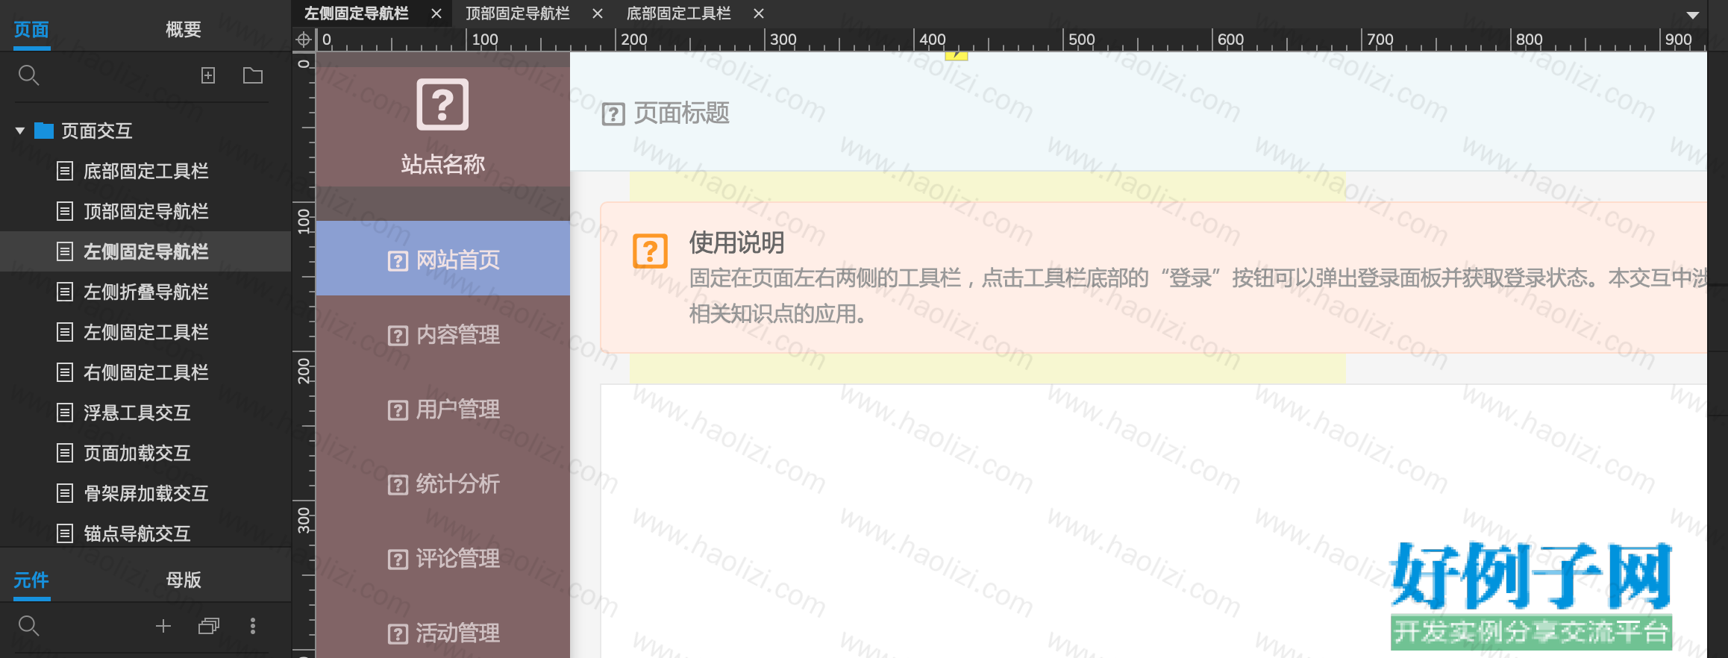Select the 页面标题 heading text

pos(681,113)
